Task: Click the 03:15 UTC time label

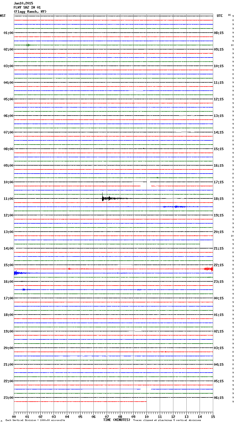Action: pyautogui.click(x=219, y=348)
